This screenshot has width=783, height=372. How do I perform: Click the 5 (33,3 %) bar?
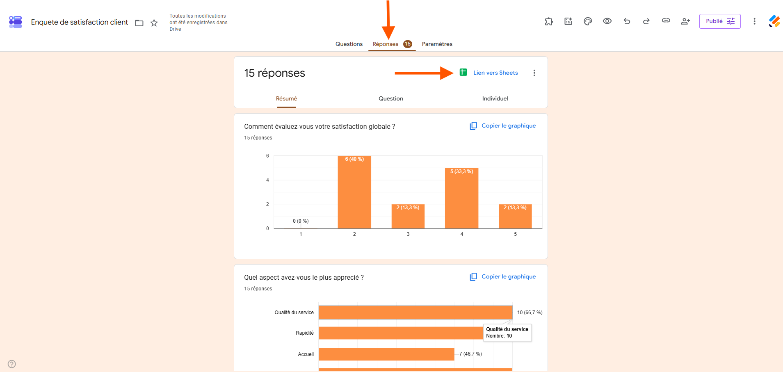(x=462, y=198)
